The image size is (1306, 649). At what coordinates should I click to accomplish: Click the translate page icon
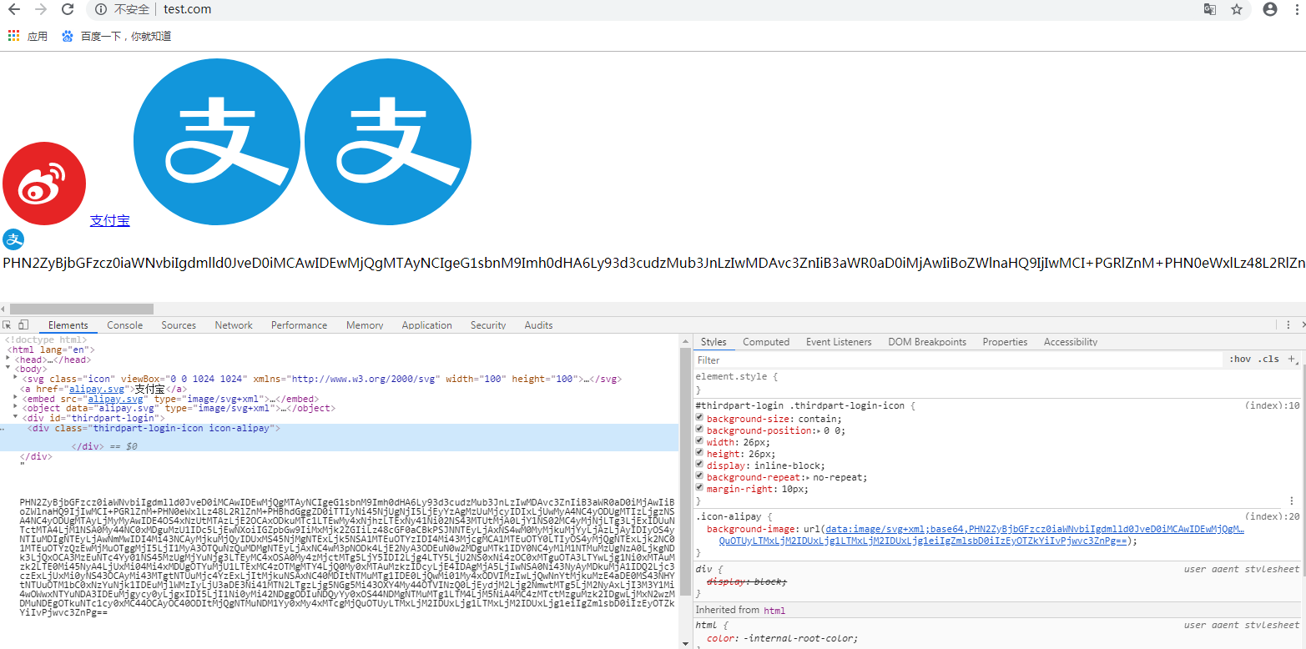coord(1209,10)
